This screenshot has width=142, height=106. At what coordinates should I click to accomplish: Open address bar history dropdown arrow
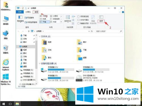[x=89, y=31]
